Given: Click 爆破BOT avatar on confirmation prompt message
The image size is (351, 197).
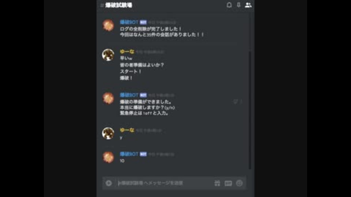Looking at the screenshot, I should pyautogui.click(x=108, y=98).
